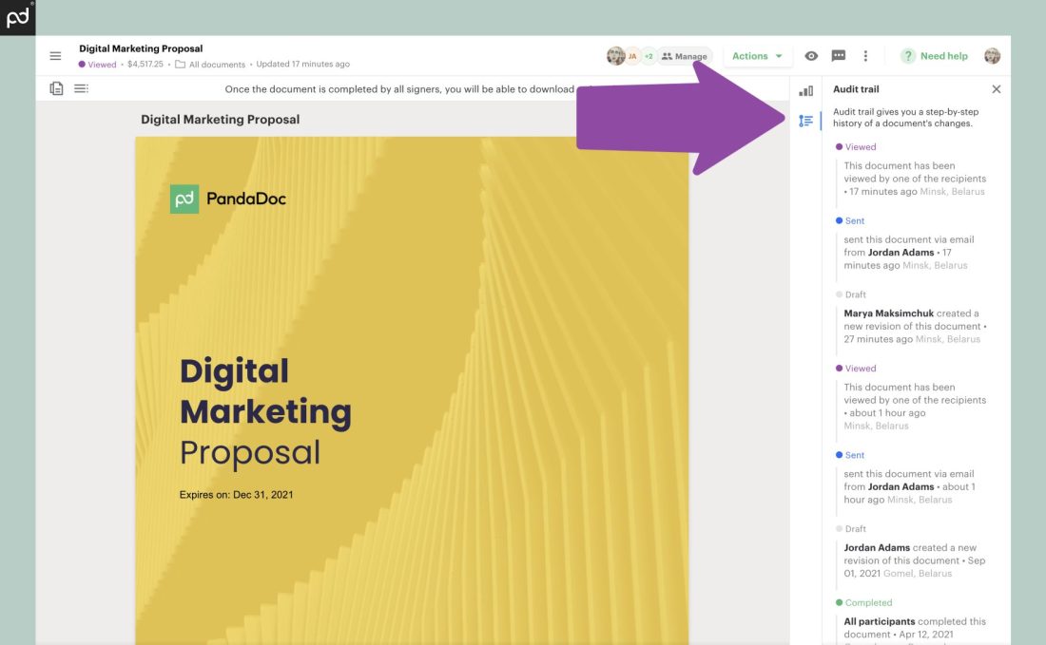The image size is (1046, 645).
Task: Select the JA recipient avatar
Action: click(x=631, y=56)
